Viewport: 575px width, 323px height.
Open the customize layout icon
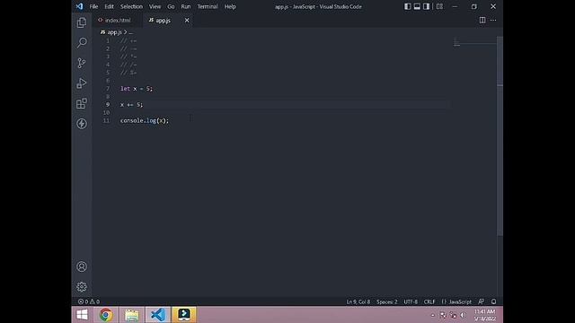439,6
